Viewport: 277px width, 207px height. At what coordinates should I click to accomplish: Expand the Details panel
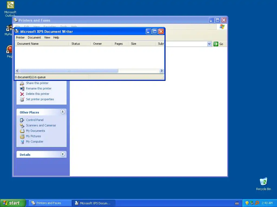[62, 154]
